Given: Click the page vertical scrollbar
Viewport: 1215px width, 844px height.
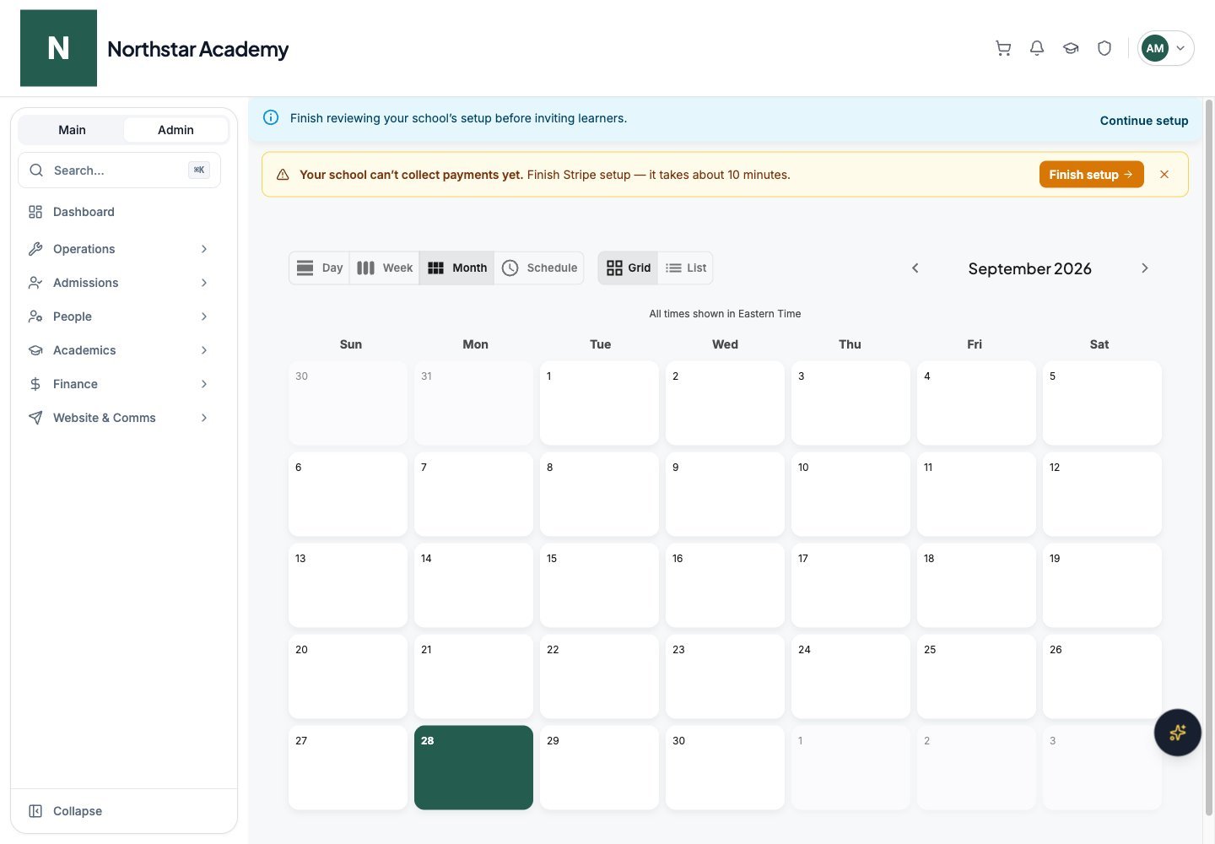Looking at the screenshot, I should pyautogui.click(x=1208, y=456).
